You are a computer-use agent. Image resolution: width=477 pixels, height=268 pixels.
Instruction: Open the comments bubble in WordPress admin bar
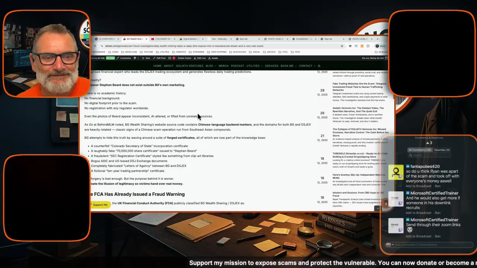(136, 58)
